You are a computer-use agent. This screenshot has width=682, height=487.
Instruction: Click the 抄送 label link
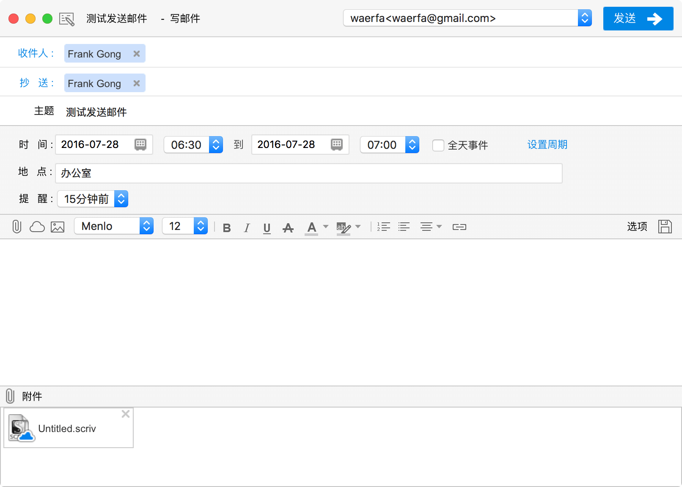click(37, 83)
